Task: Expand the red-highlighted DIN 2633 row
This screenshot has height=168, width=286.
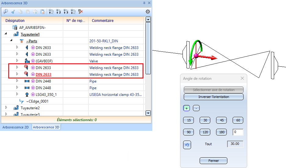Action: tap(17, 74)
